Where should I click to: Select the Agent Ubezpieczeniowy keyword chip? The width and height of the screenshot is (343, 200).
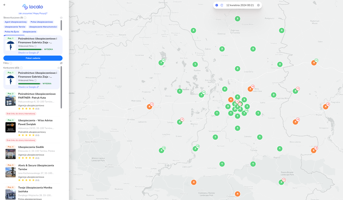[16, 22]
